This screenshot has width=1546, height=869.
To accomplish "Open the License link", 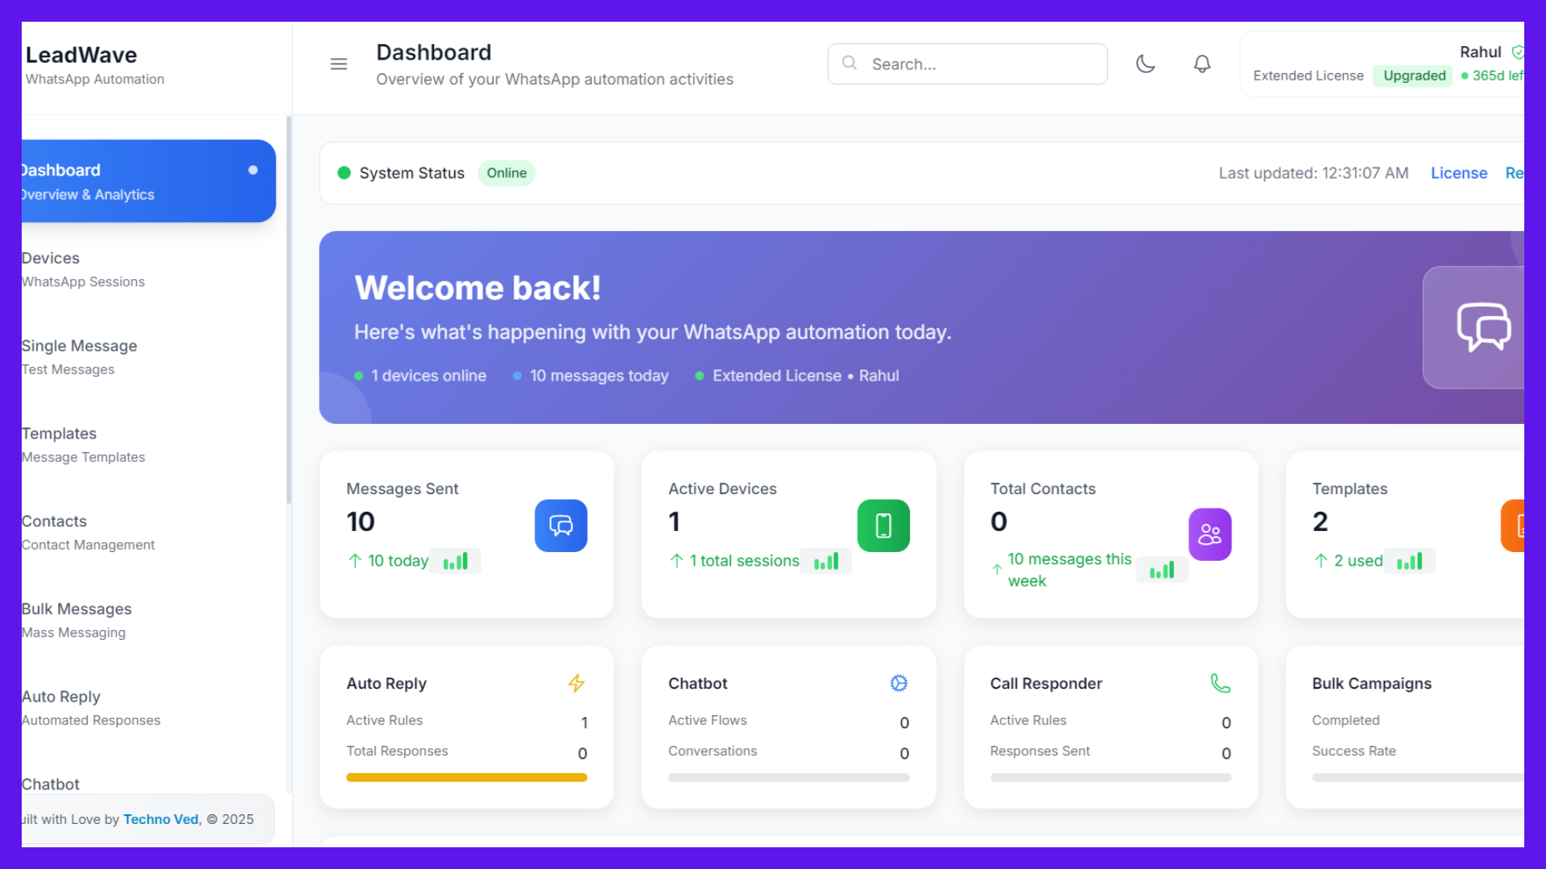I will click(1458, 173).
